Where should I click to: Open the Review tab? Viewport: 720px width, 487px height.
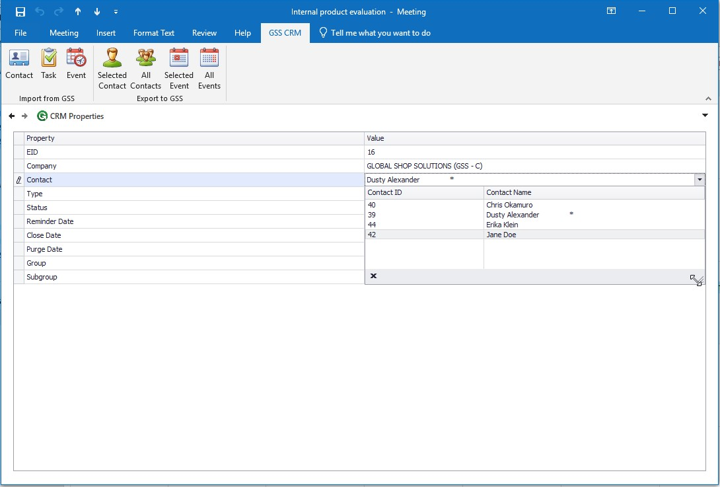click(x=204, y=33)
